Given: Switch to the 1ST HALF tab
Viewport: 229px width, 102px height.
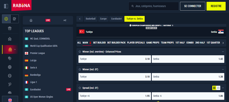Looking at the screenshot, I should click(x=180, y=43).
